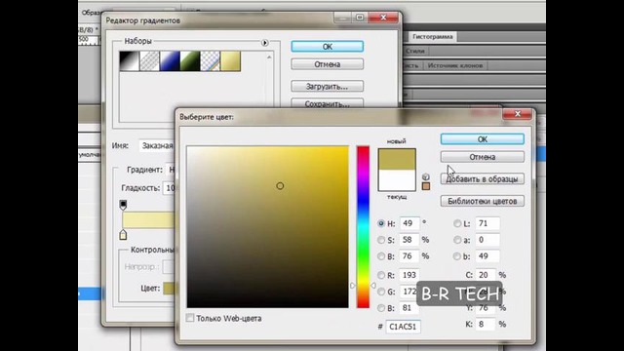Click the new color swatch (новый)

pos(397,160)
